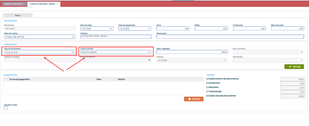Image resolution: width=309 pixels, height=126 pixels.
Task: Click the Acréscimos value field
Action: 293,84
